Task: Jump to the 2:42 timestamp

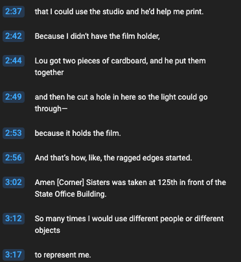Action: [x=14, y=36]
